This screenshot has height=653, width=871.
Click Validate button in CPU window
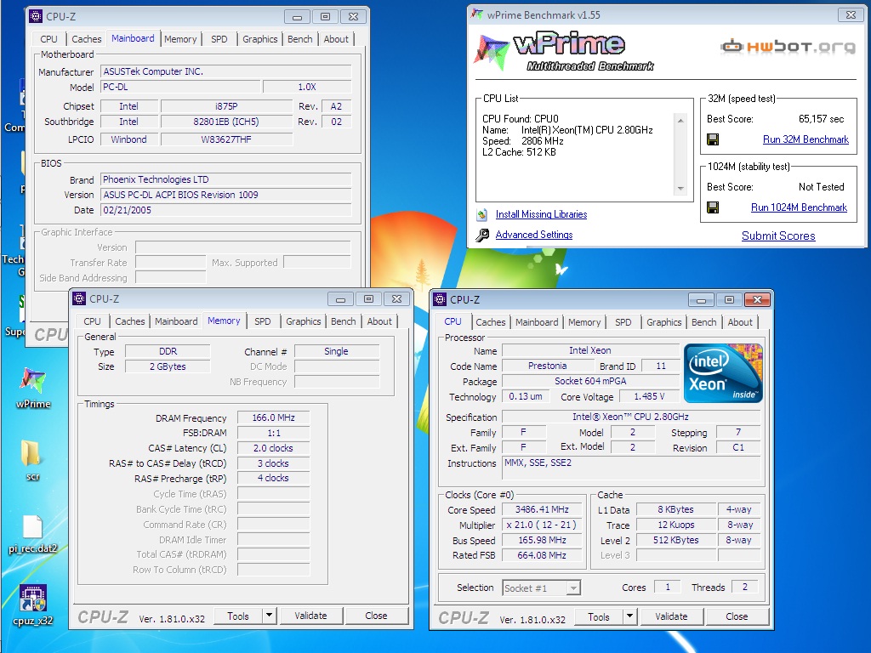point(671,616)
